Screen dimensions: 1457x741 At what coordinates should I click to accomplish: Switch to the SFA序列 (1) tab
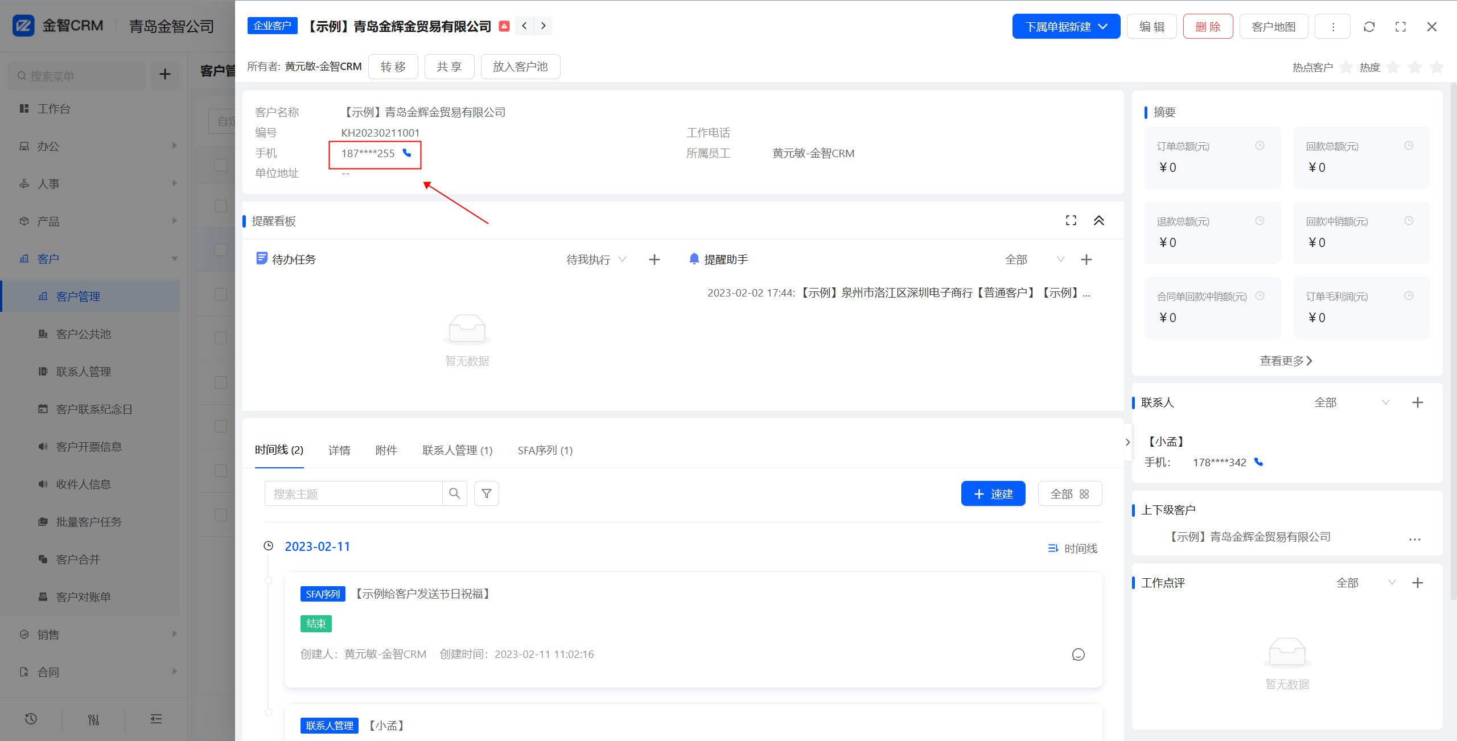(x=545, y=450)
